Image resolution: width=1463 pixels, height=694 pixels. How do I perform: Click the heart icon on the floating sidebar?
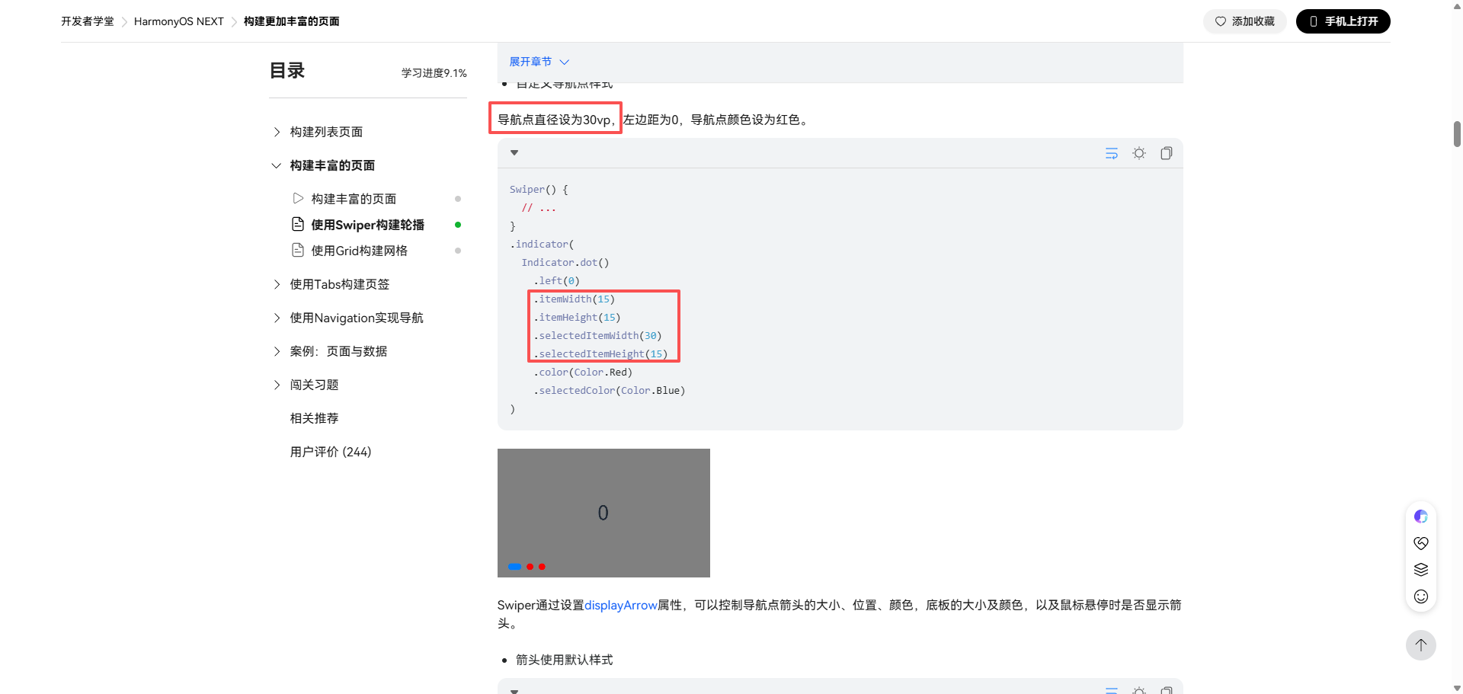[x=1420, y=543]
